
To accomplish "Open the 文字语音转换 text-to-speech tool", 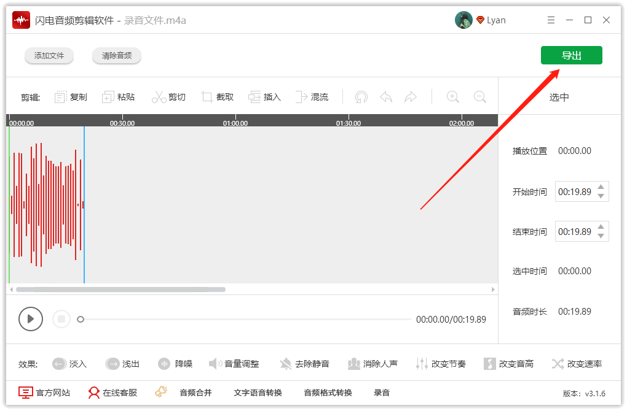I will 258,393.
